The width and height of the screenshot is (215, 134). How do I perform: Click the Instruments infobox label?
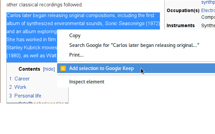pos(181,25)
